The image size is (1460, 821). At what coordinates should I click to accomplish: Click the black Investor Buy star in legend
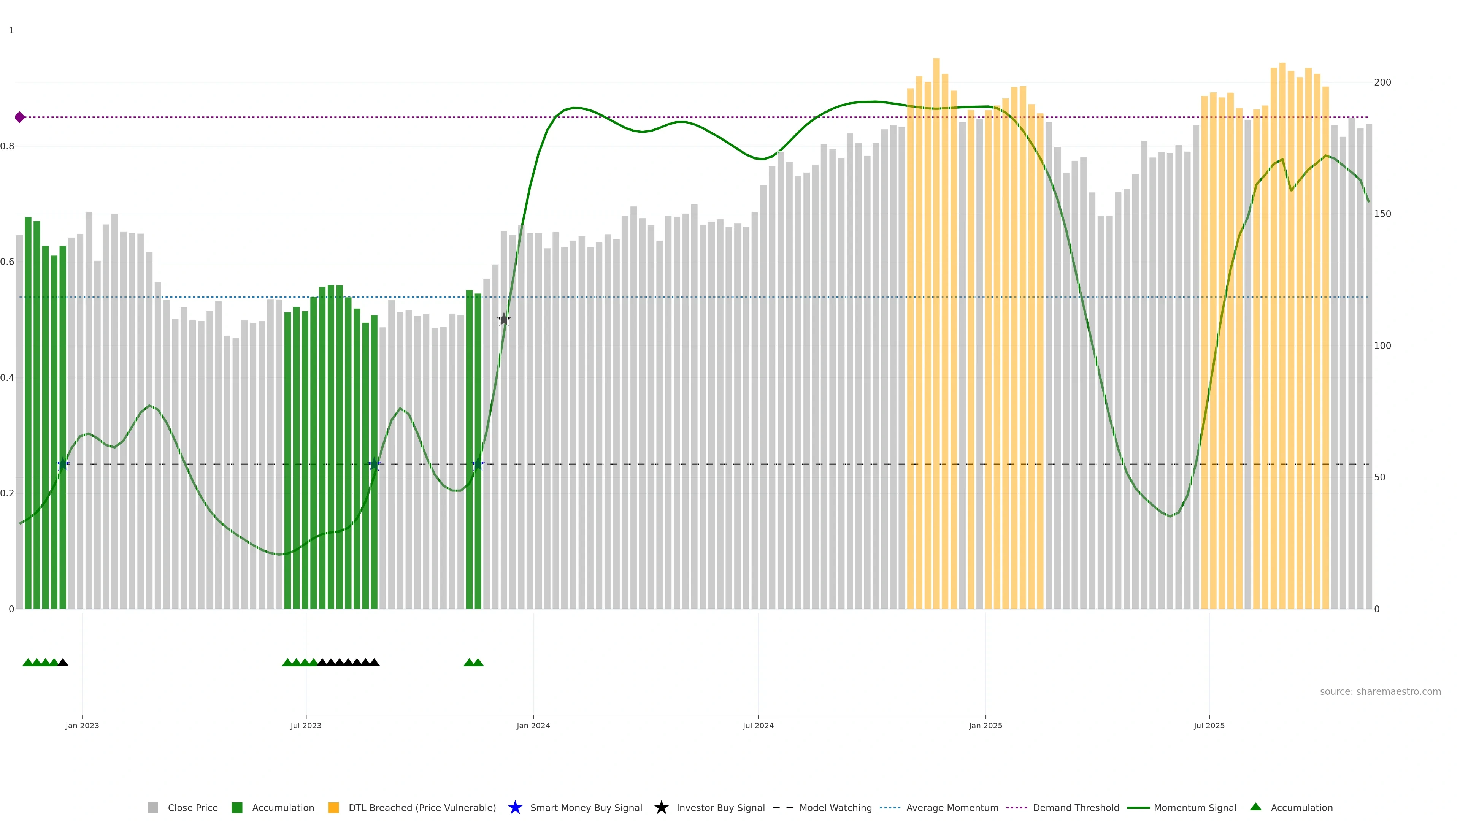pyautogui.click(x=661, y=807)
